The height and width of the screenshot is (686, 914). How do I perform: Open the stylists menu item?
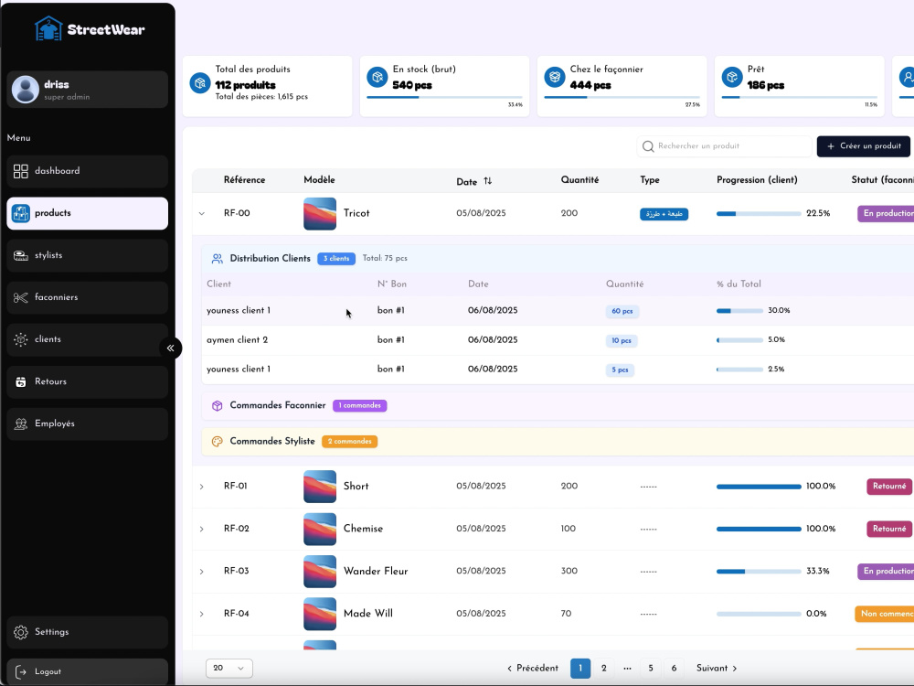tap(88, 255)
